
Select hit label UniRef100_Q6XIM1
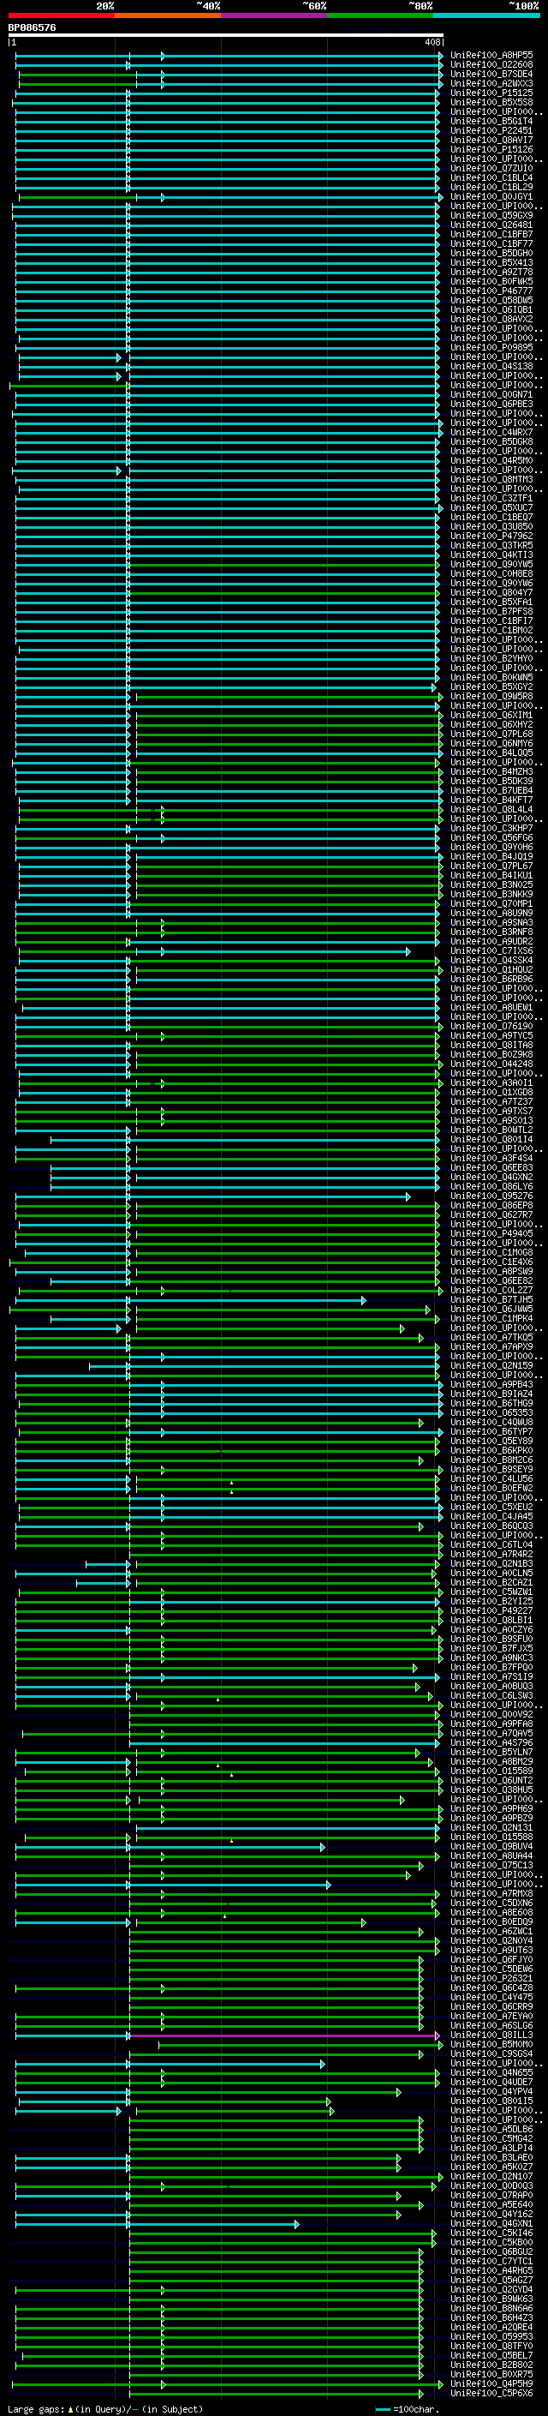click(491, 715)
